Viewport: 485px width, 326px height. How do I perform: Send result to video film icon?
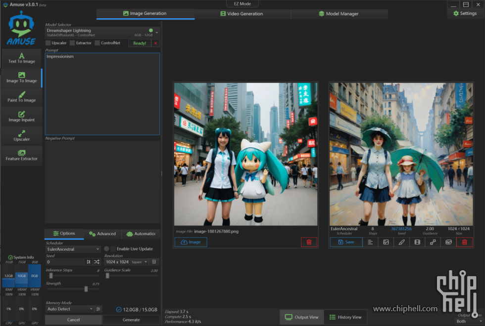417,242
